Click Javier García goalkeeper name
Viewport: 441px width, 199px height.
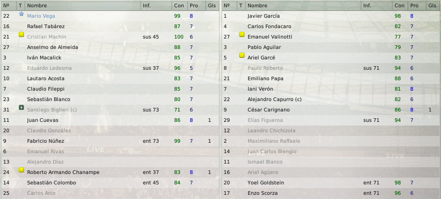coord(264,16)
